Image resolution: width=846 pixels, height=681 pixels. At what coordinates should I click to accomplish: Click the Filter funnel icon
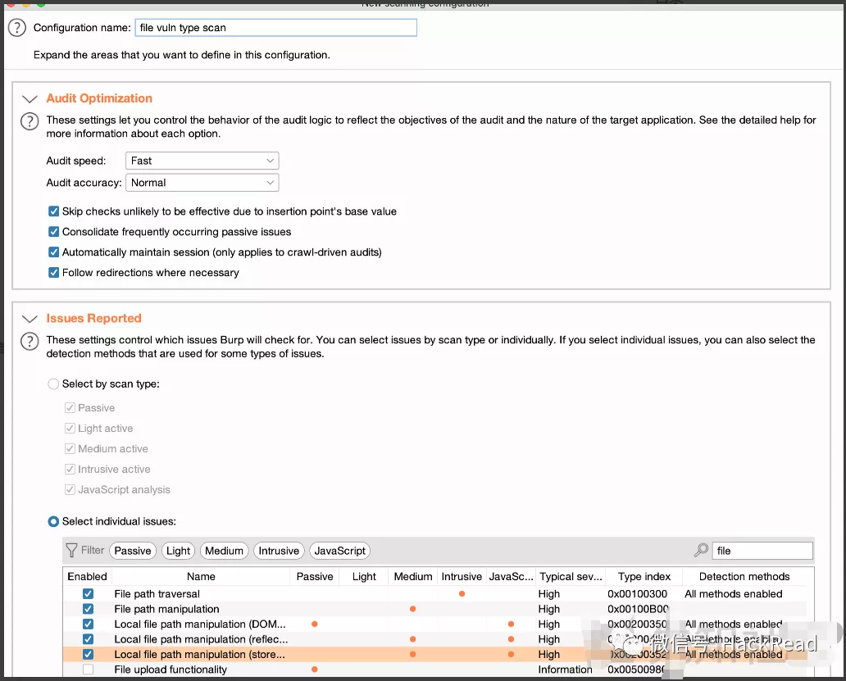71,551
